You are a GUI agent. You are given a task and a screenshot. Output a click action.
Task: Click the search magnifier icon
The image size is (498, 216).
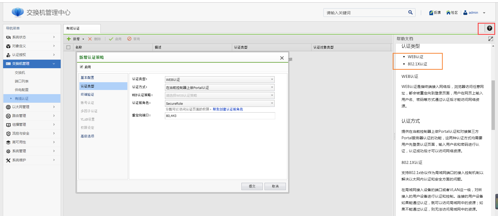pos(410,12)
